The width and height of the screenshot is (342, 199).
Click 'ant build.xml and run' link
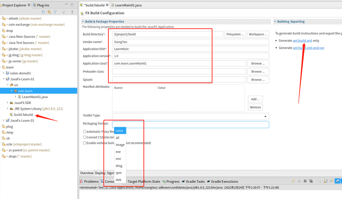(x=308, y=48)
